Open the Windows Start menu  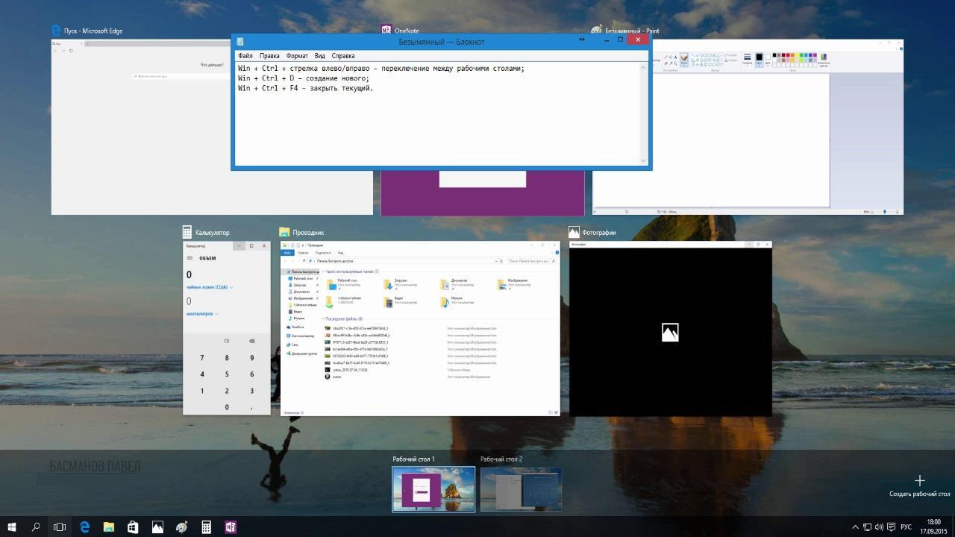pos(12,527)
